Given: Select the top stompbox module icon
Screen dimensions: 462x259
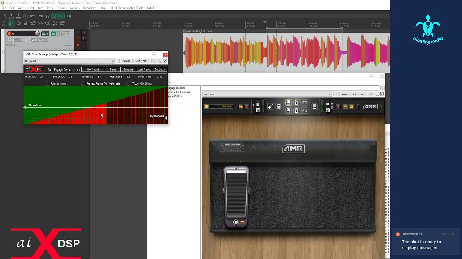Looking at the screenshot, I should click(288, 103).
